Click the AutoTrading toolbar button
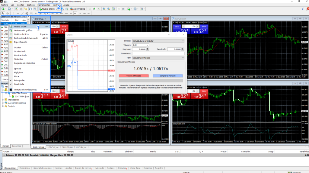The height and width of the screenshot is (173, 309). pos(78,9)
